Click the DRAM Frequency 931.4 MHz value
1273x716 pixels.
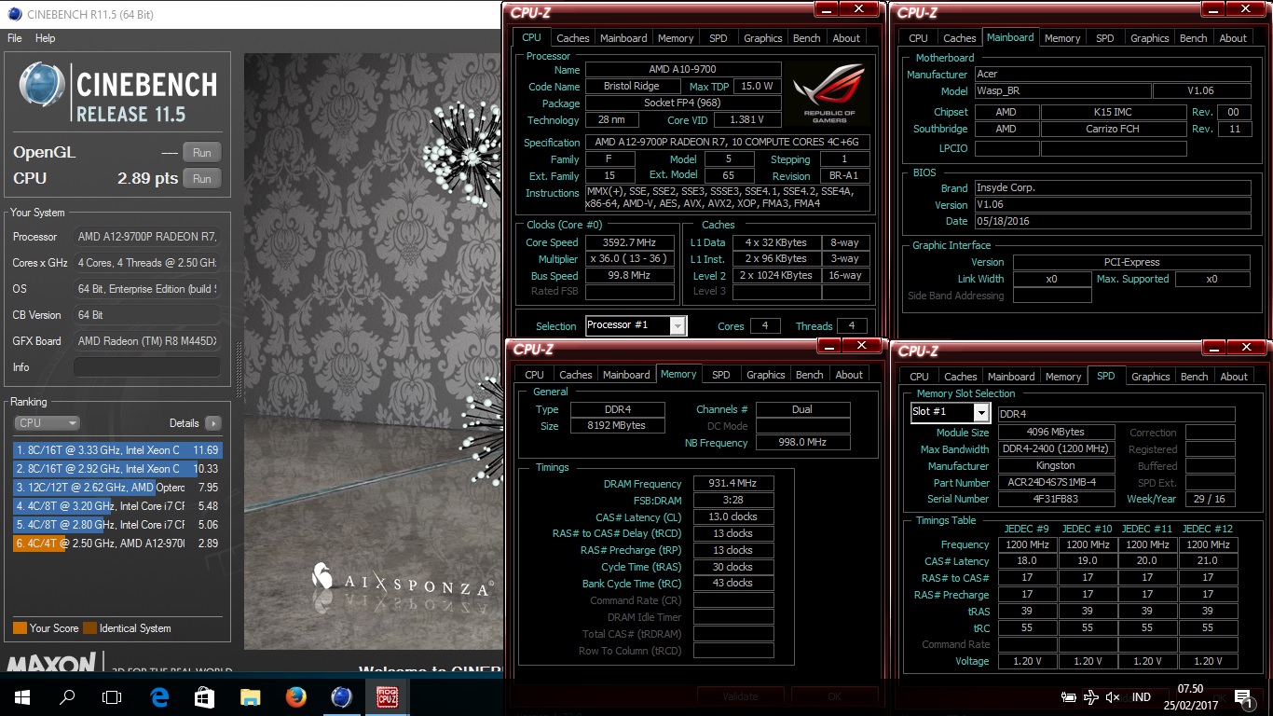pyautogui.click(x=732, y=483)
